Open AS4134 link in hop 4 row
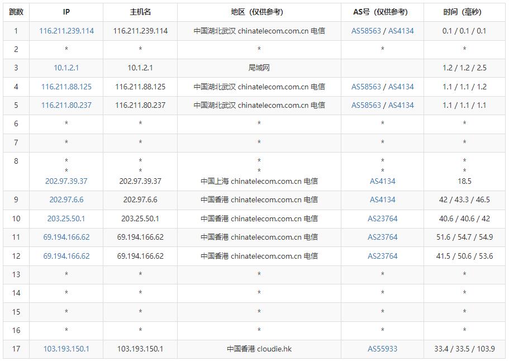Screen dimensions: 509x361 401,87
